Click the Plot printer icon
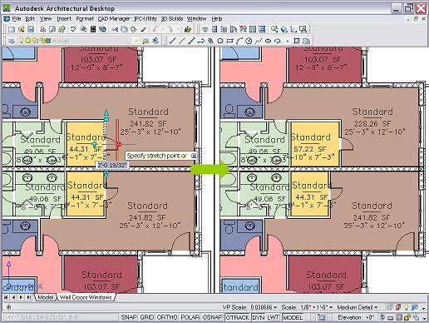Screen dimensions: 429x323 point(42,29)
